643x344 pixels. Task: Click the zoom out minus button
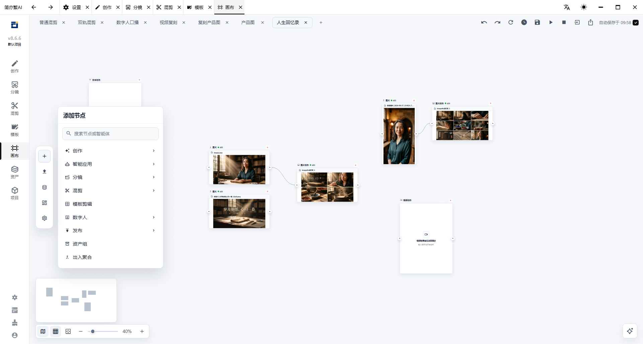[x=81, y=331]
